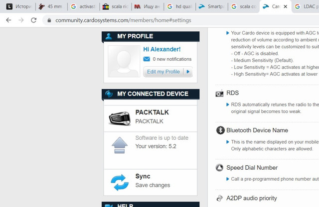Open the Bluetooth Device Name setting
Image resolution: width=319 pixels, height=207 pixels.
(257, 130)
